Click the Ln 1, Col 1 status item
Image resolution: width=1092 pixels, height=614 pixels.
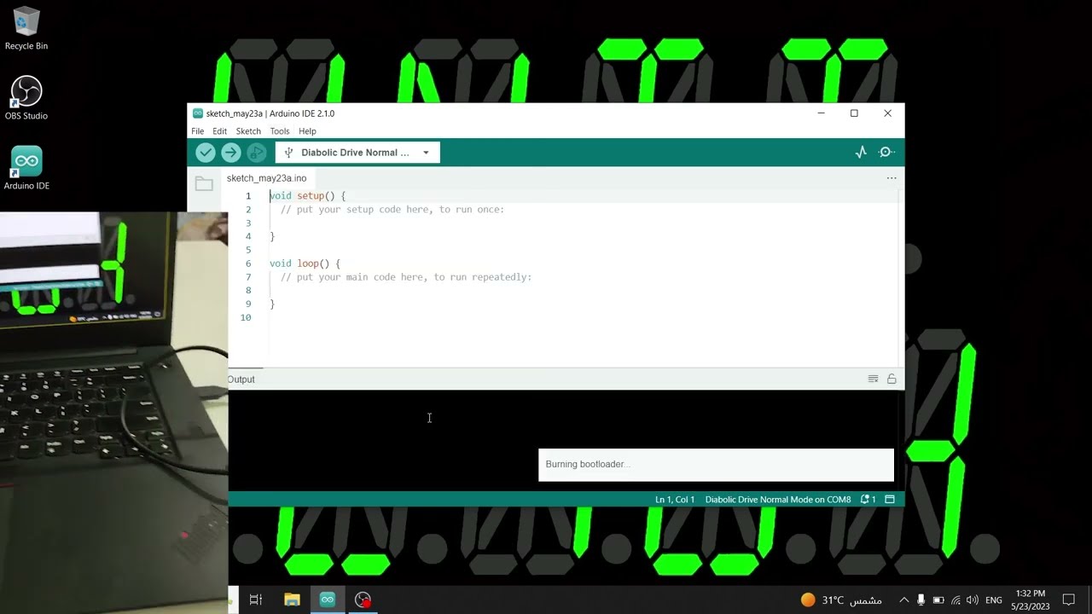coord(675,500)
